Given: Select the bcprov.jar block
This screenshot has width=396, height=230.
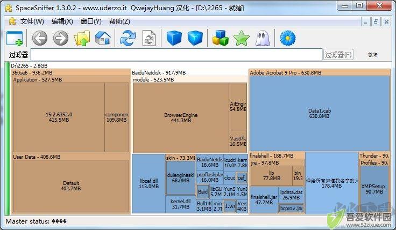Looking at the screenshot, I should tap(292, 209).
